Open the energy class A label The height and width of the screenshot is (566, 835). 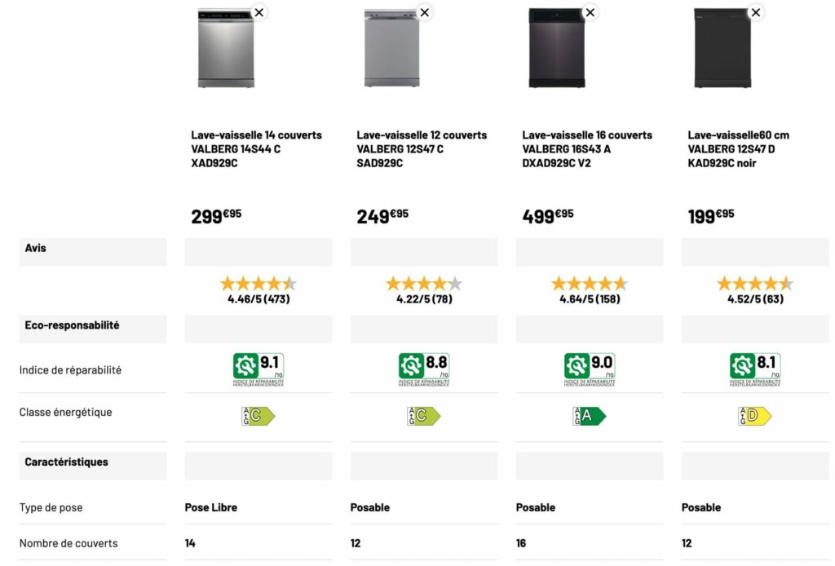[x=589, y=416]
